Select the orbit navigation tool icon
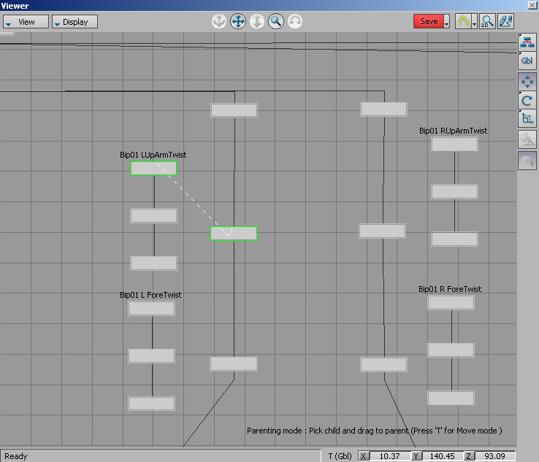539x462 pixels. tap(218, 21)
